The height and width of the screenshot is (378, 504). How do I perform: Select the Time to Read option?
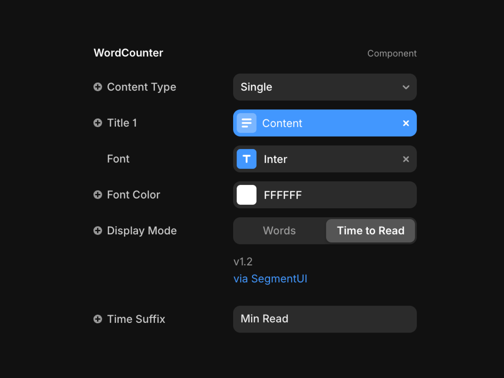[370, 231]
